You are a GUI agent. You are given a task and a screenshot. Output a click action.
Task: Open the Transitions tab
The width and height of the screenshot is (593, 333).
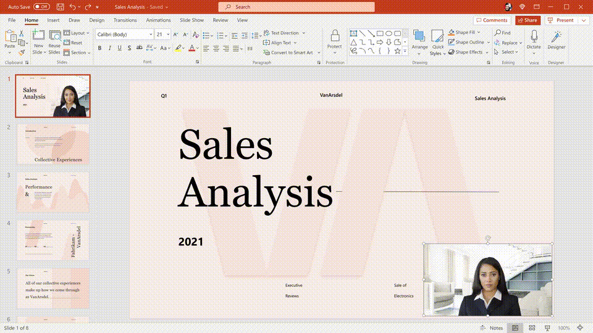125,20
